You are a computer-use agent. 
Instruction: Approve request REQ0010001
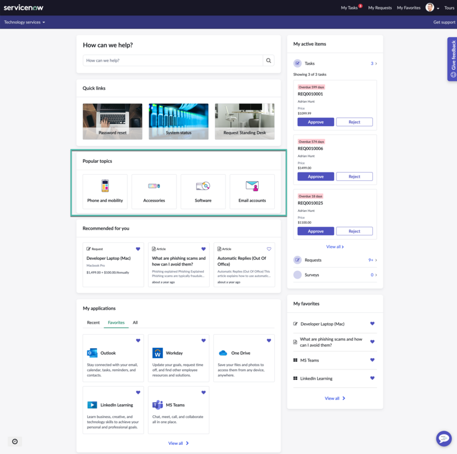pos(316,122)
